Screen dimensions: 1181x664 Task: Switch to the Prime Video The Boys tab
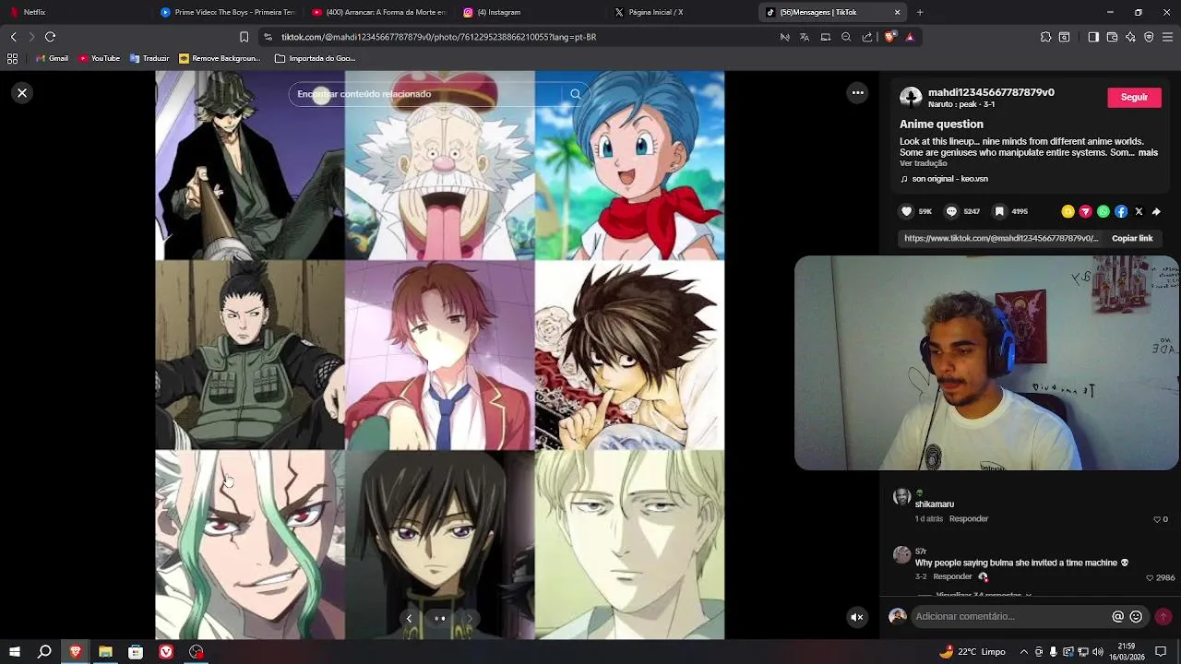click(227, 12)
